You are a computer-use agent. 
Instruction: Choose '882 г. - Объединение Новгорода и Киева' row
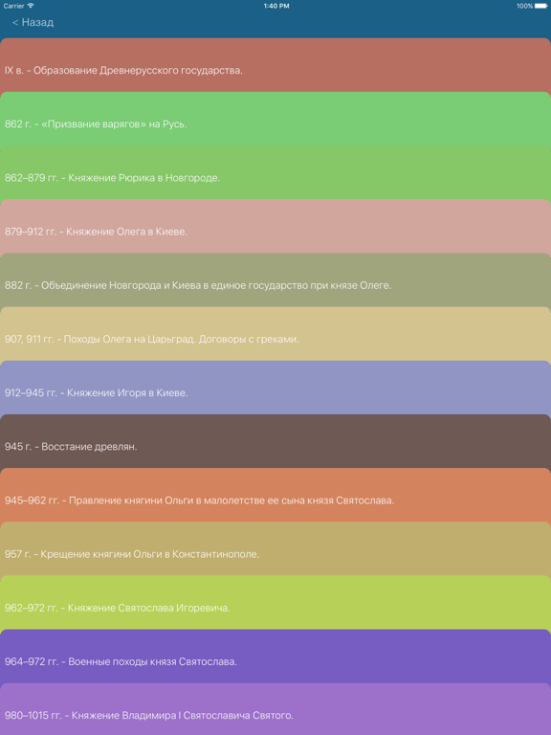275,280
